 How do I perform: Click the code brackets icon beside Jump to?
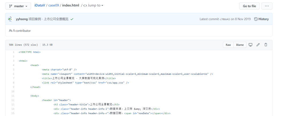pos(85,6)
